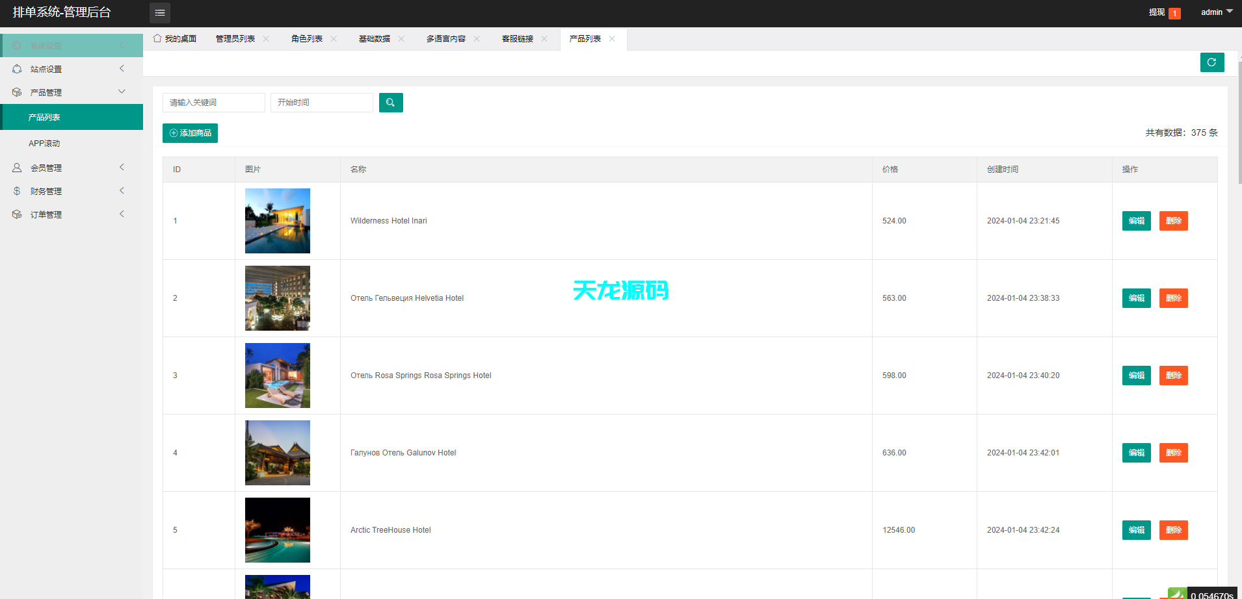1242x599 pixels.
Task: Delete Wilderness Hotel Inari with 删除
Action: pyautogui.click(x=1173, y=221)
